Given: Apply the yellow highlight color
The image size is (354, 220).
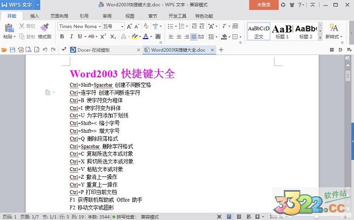Looking at the screenshot, I should tap(135, 36).
